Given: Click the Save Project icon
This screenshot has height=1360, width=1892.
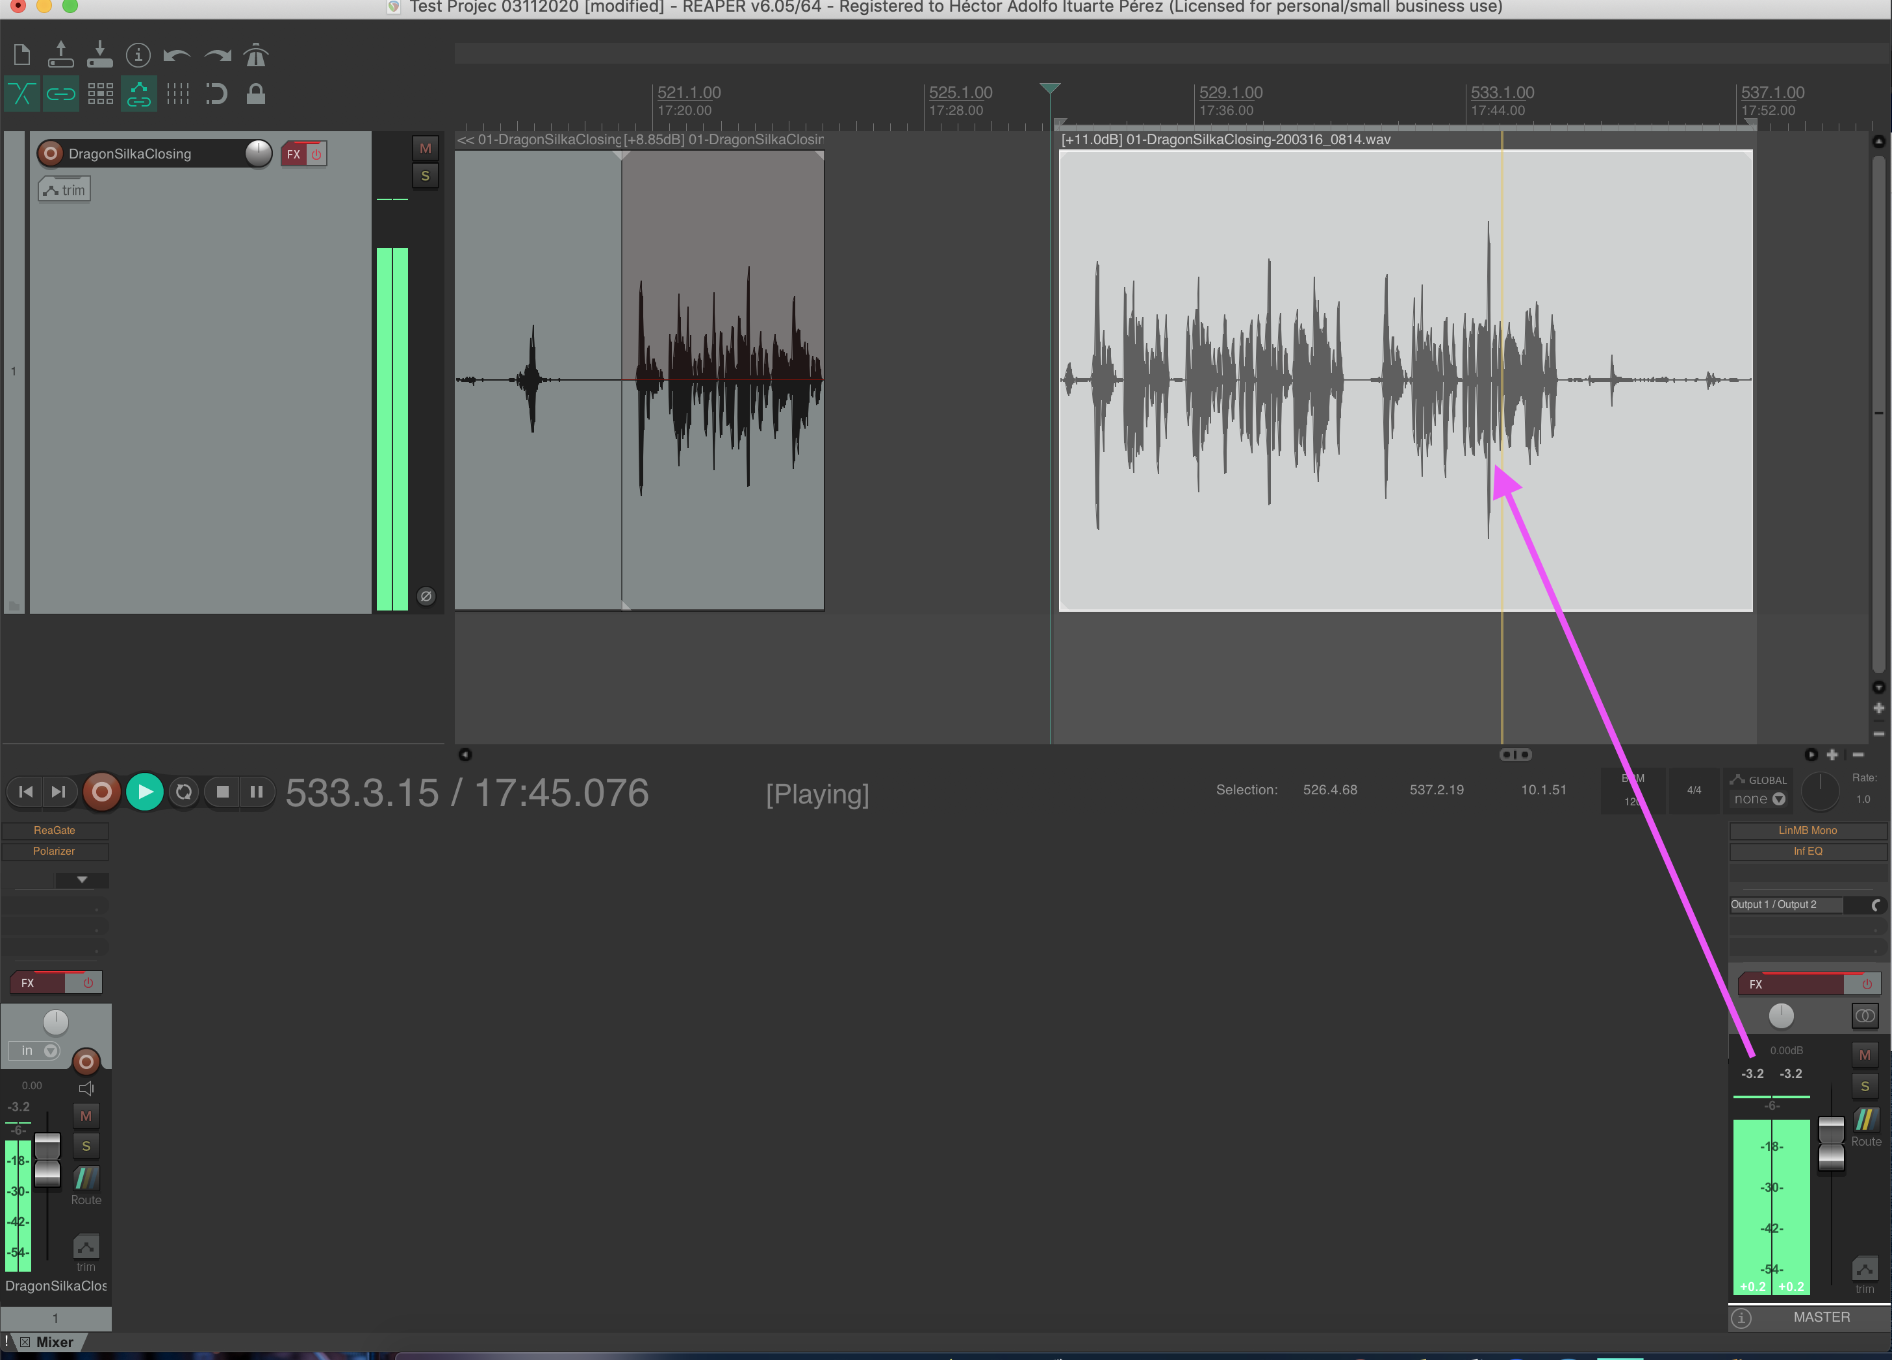Looking at the screenshot, I should point(99,56).
